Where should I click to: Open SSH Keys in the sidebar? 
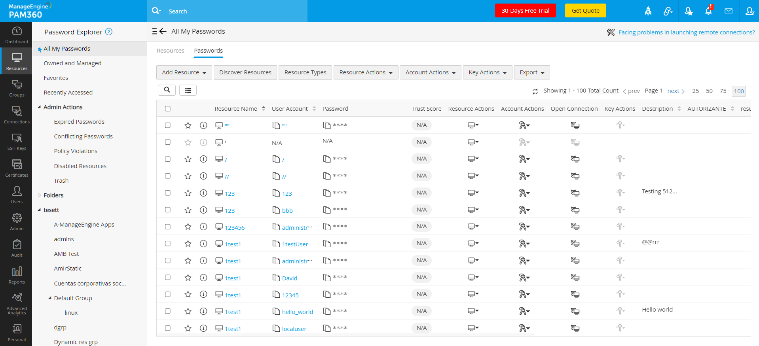point(17,142)
